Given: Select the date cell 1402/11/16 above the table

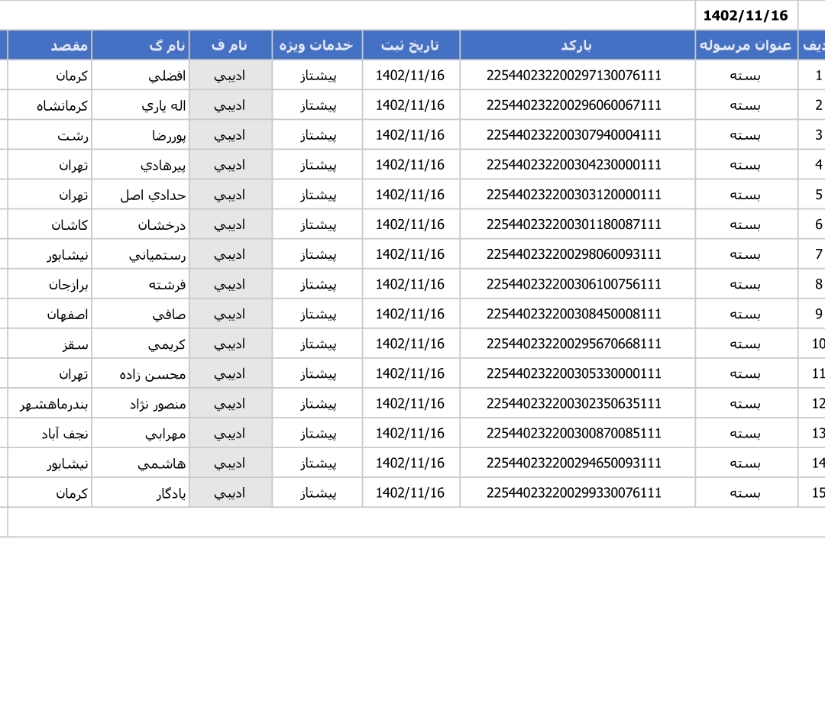Looking at the screenshot, I should coord(745,15).
